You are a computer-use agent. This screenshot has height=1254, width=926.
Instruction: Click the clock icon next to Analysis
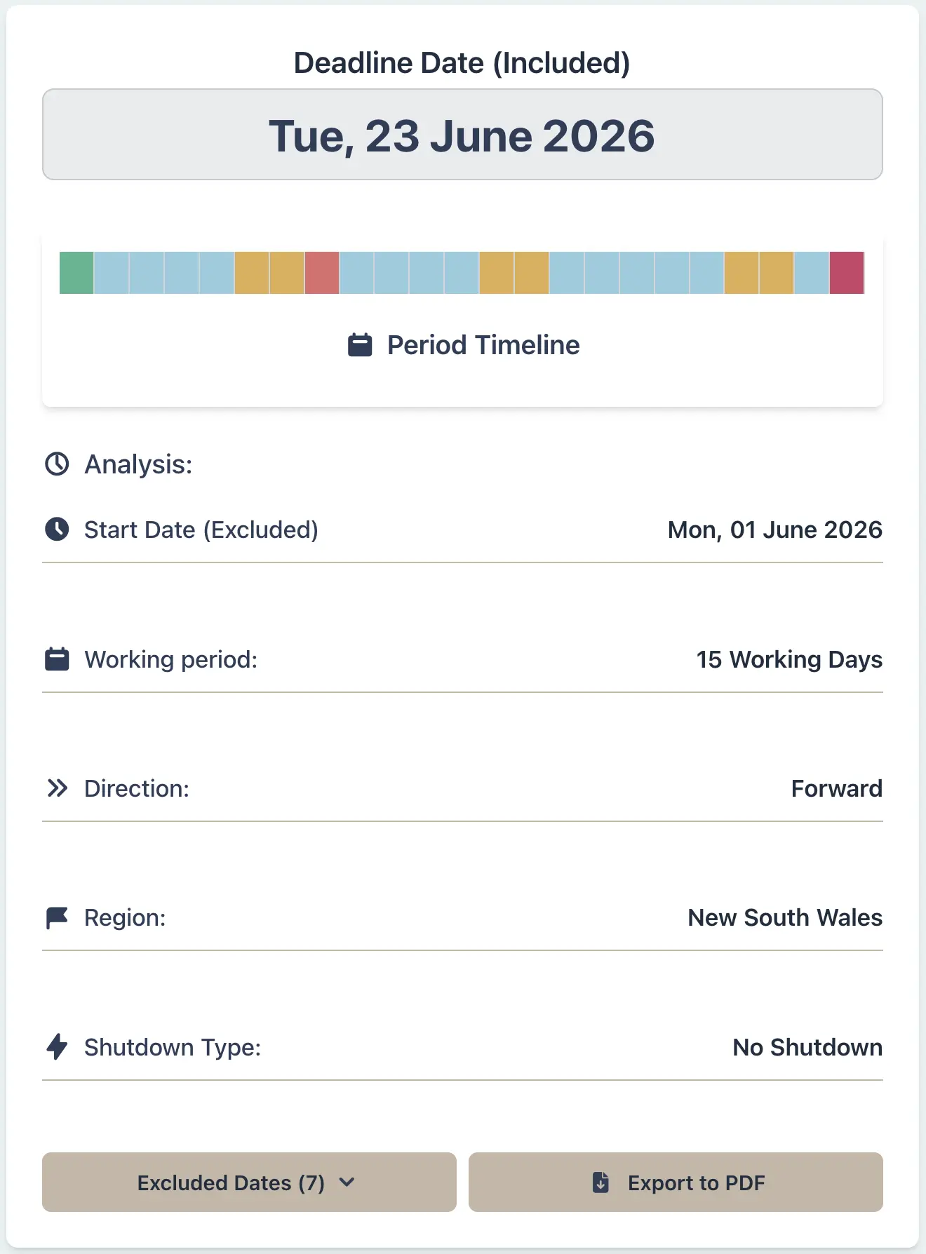(57, 464)
